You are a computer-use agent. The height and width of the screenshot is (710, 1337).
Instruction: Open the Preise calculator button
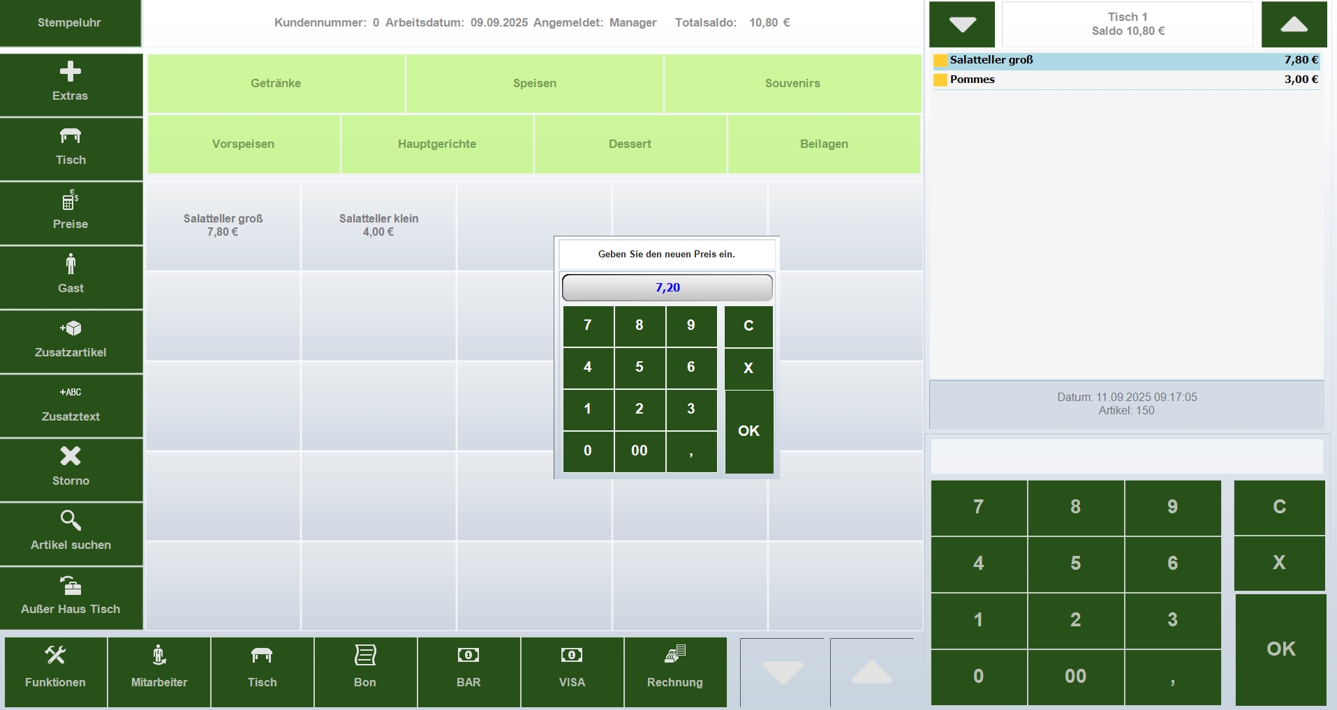click(x=71, y=213)
